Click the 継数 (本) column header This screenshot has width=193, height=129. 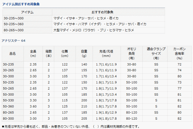49,54
